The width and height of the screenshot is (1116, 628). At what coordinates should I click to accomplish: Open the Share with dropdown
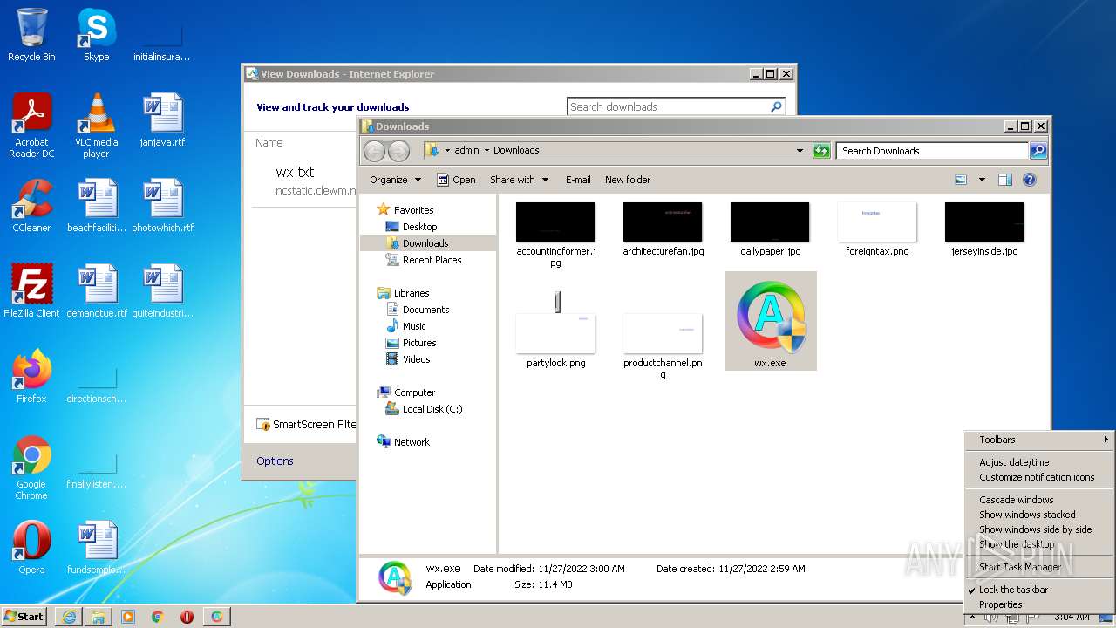(520, 180)
